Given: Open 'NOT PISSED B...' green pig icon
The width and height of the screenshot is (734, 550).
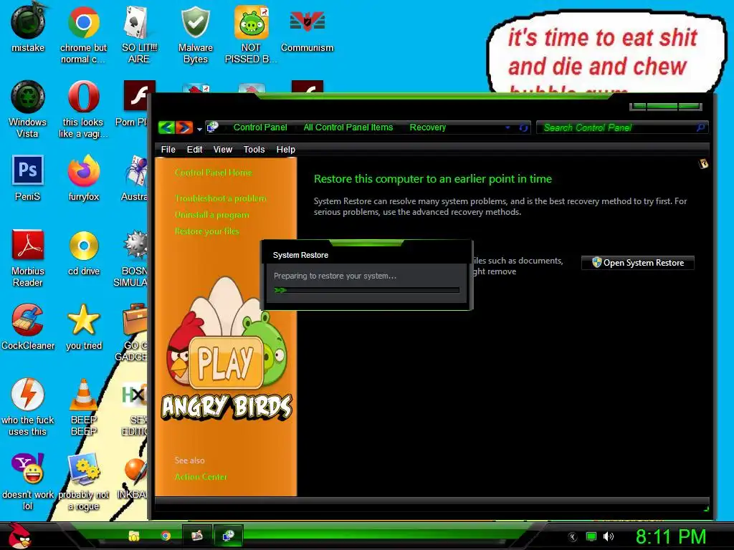Looking at the screenshot, I should (x=252, y=34).
